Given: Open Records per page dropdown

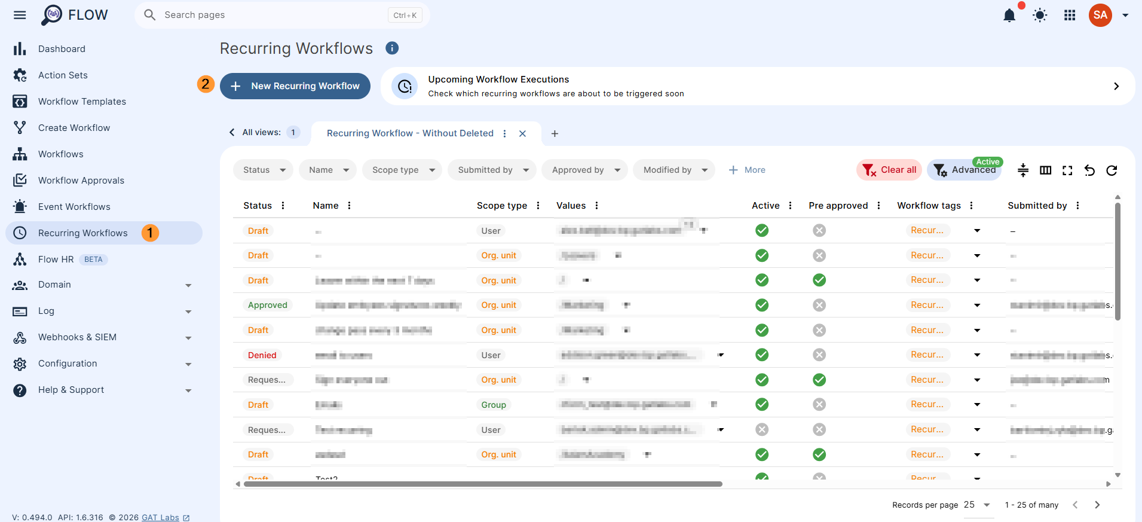Looking at the screenshot, I should (978, 505).
